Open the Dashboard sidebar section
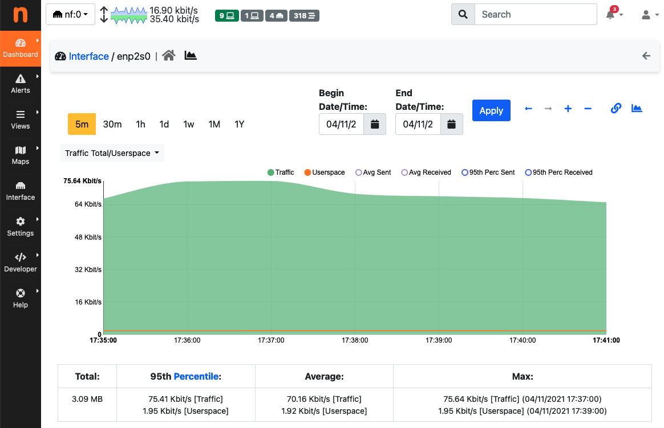664x428 pixels. [21, 48]
